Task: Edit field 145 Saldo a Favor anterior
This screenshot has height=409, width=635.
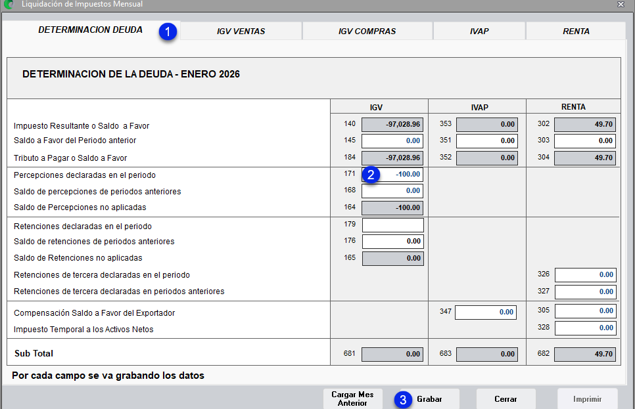Action: (392, 140)
